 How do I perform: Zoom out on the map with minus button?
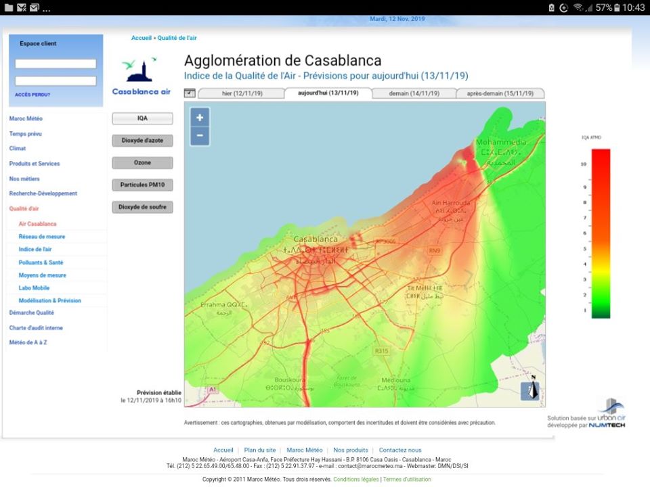[x=200, y=135]
